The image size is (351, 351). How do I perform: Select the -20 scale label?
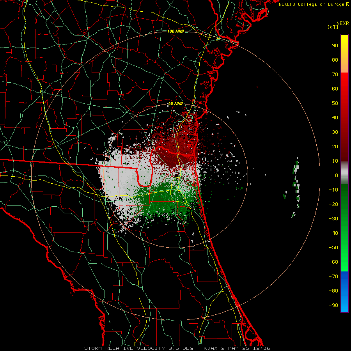click(x=333, y=204)
